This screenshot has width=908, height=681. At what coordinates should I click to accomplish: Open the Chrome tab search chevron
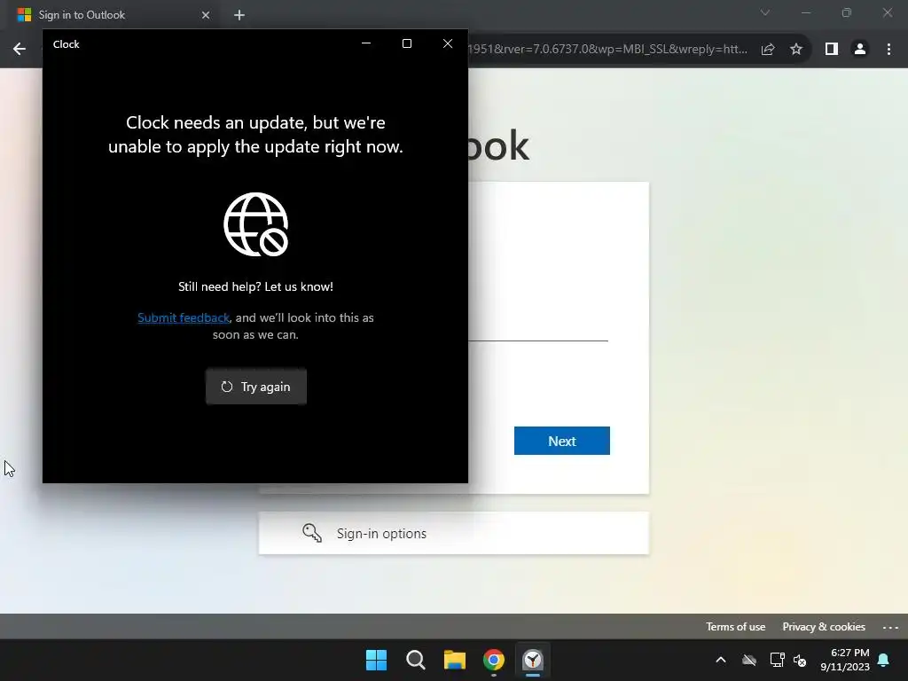pyautogui.click(x=765, y=12)
